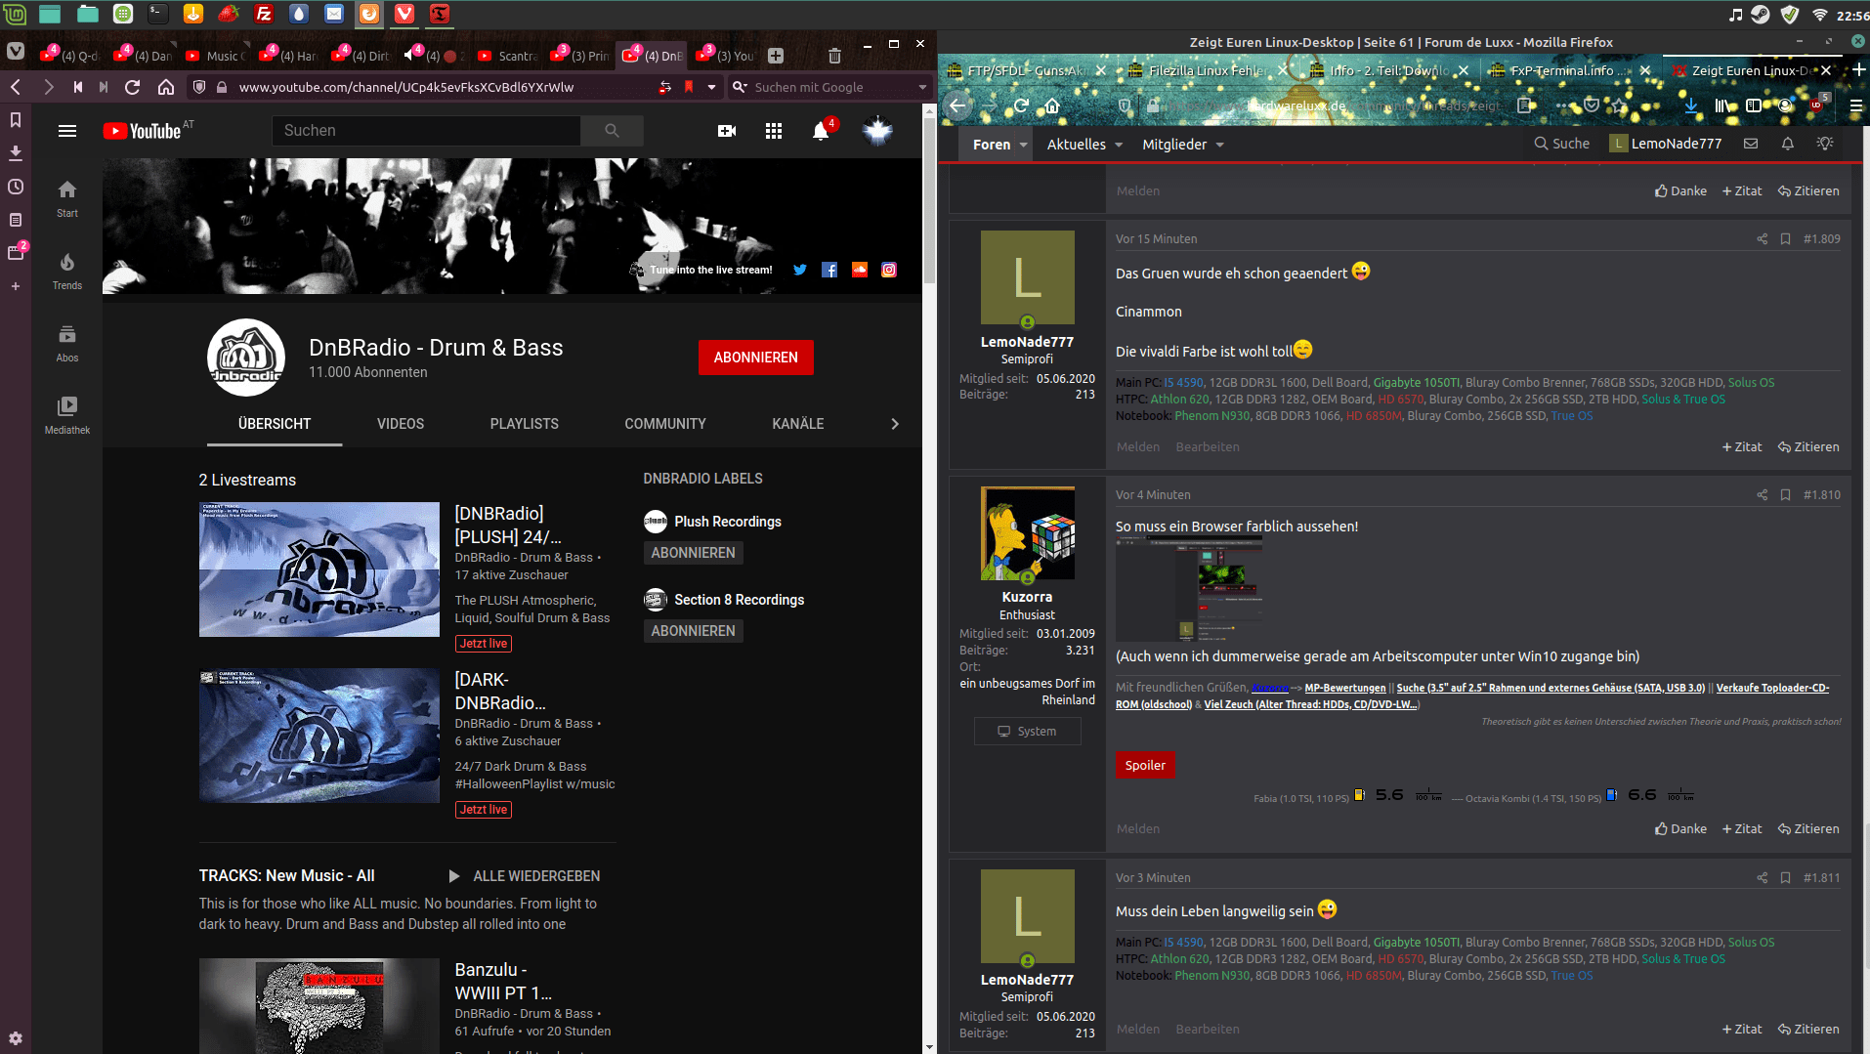The image size is (1870, 1054).
Task: Open MP-Bewertungen signature link
Action: [1345, 689]
